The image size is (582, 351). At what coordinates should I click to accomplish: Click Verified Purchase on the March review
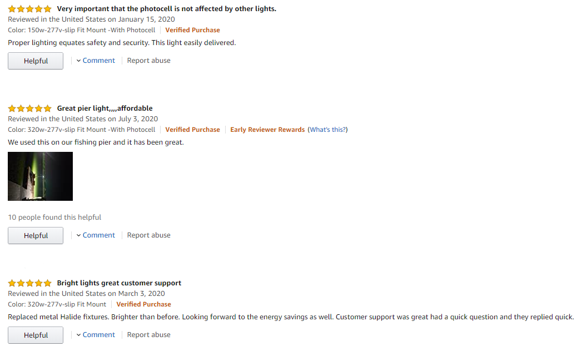(143, 304)
